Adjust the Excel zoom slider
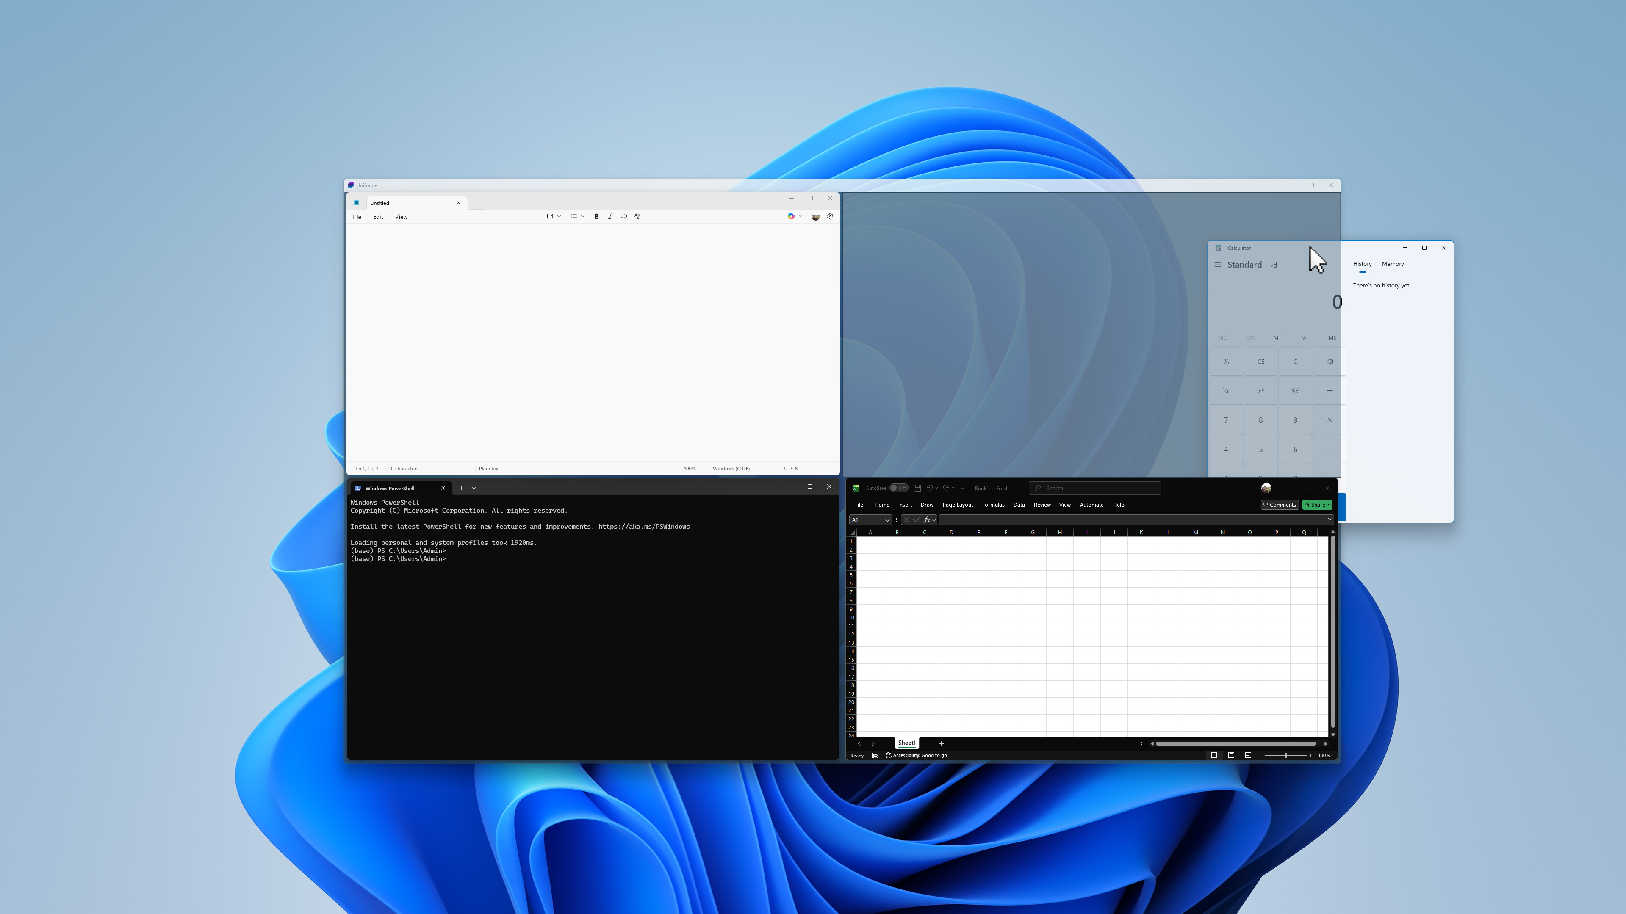 (1286, 755)
